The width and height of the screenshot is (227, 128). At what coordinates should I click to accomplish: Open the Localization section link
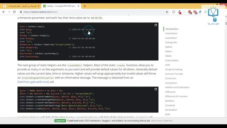pos(171,38)
